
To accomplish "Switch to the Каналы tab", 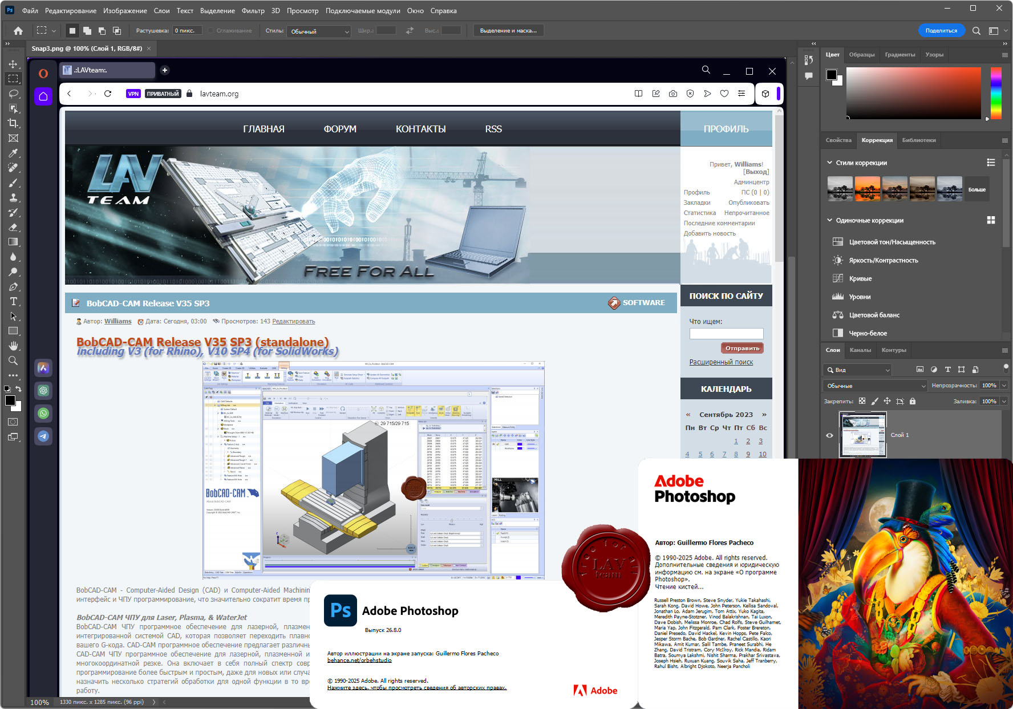I will tap(860, 350).
